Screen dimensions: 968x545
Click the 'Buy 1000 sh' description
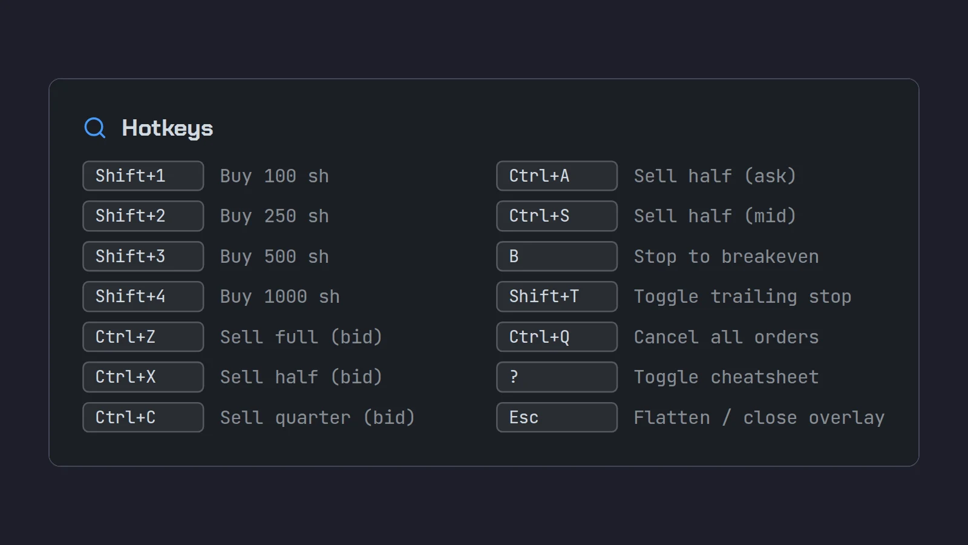280,297
